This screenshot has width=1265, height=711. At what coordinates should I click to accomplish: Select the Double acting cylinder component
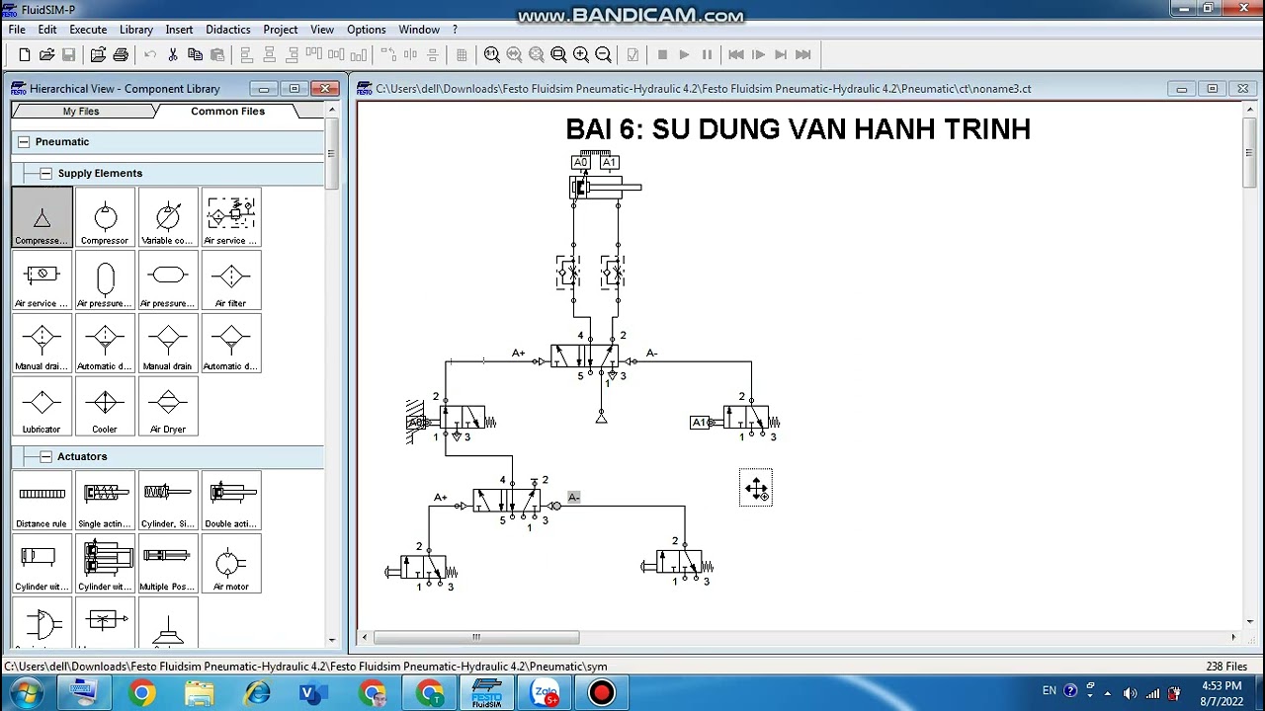coord(231,502)
